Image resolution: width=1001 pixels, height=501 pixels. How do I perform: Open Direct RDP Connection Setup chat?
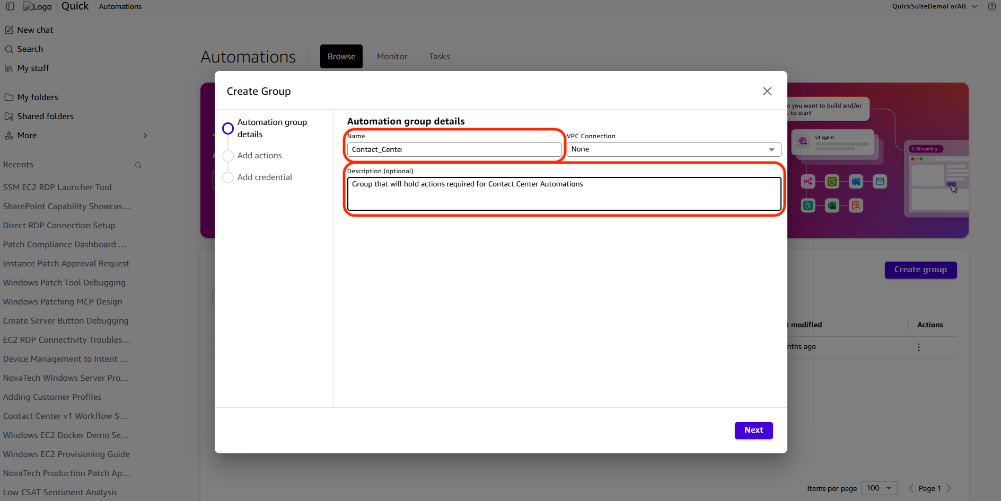click(x=59, y=226)
